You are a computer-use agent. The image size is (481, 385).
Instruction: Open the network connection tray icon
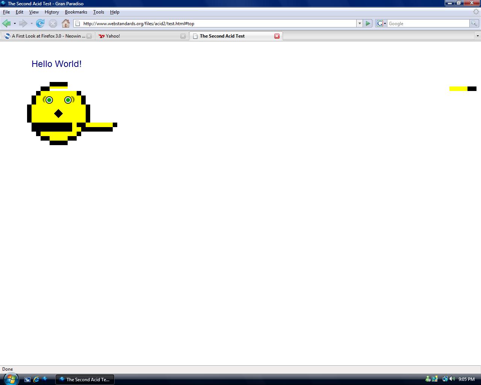coord(445,379)
